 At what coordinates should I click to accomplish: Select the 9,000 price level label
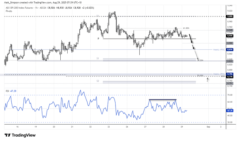click(x=230, y=16)
